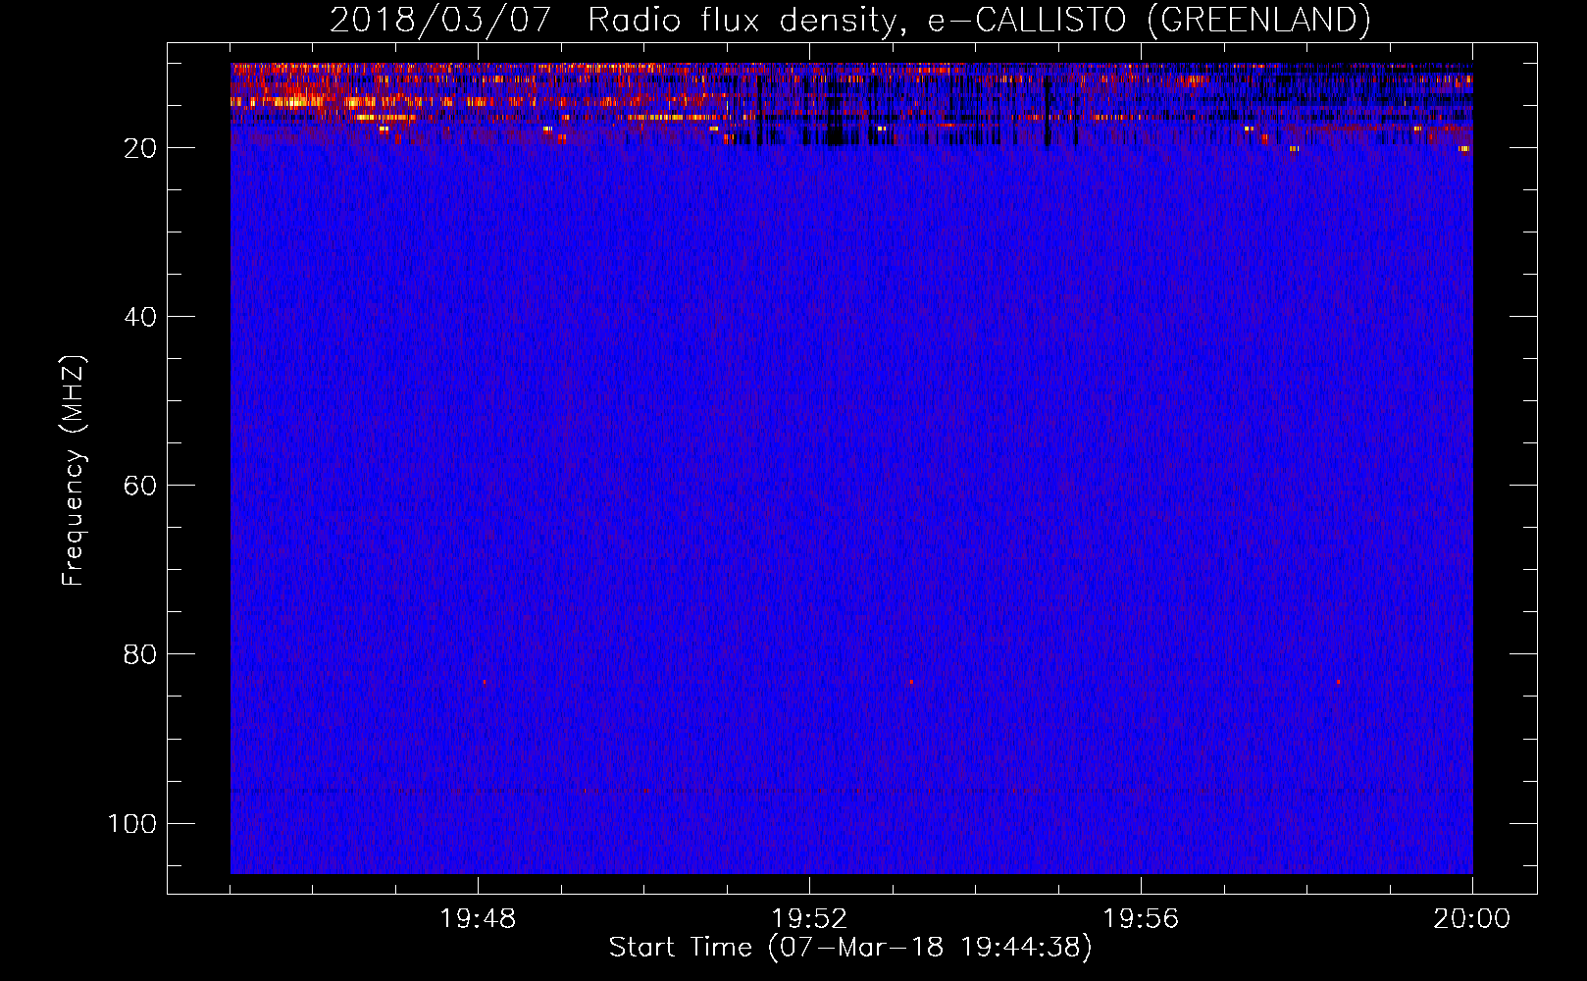Select the Frequency (MHZ) axis label
Screen dimensions: 1587x981
[74, 470]
